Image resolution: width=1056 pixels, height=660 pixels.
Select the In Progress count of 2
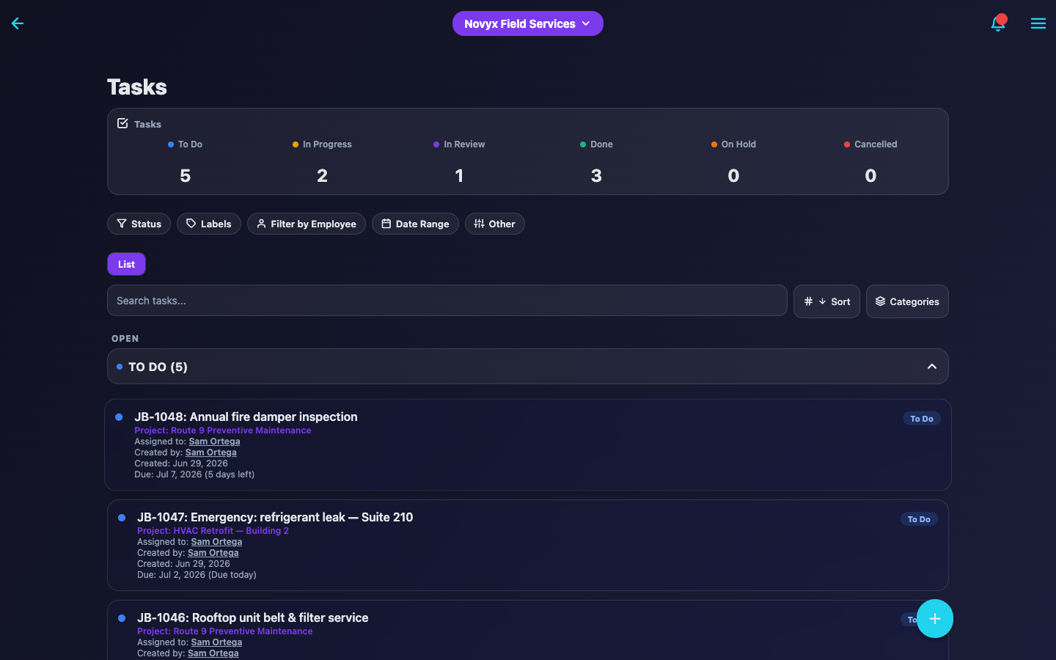(x=322, y=176)
